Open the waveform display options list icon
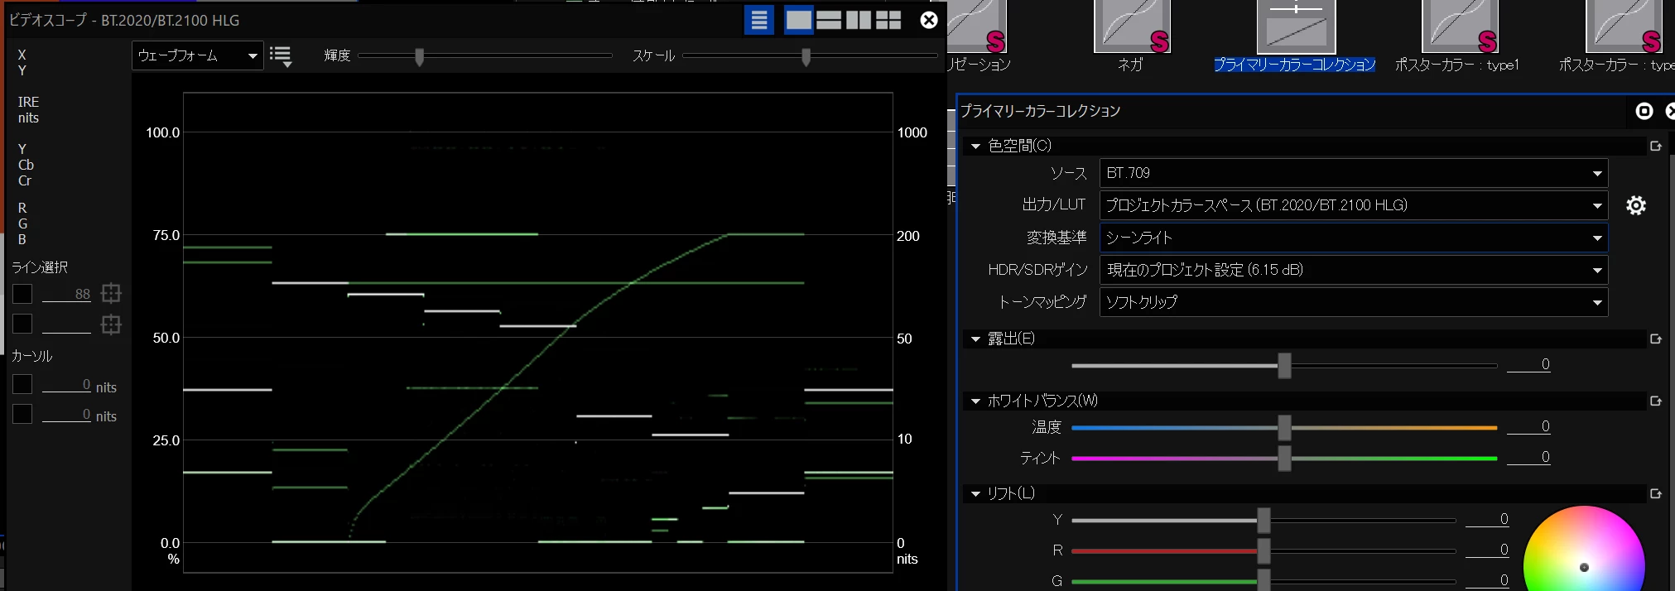Image resolution: width=1675 pixels, height=591 pixels. click(x=281, y=56)
